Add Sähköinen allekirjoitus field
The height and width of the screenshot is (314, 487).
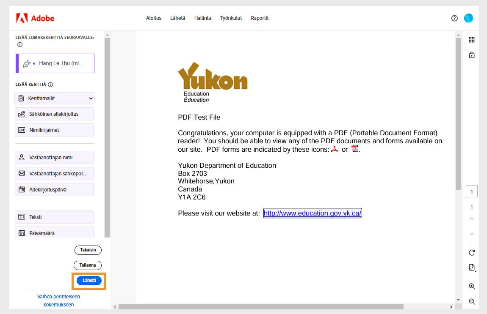pyautogui.click(x=54, y=114)
